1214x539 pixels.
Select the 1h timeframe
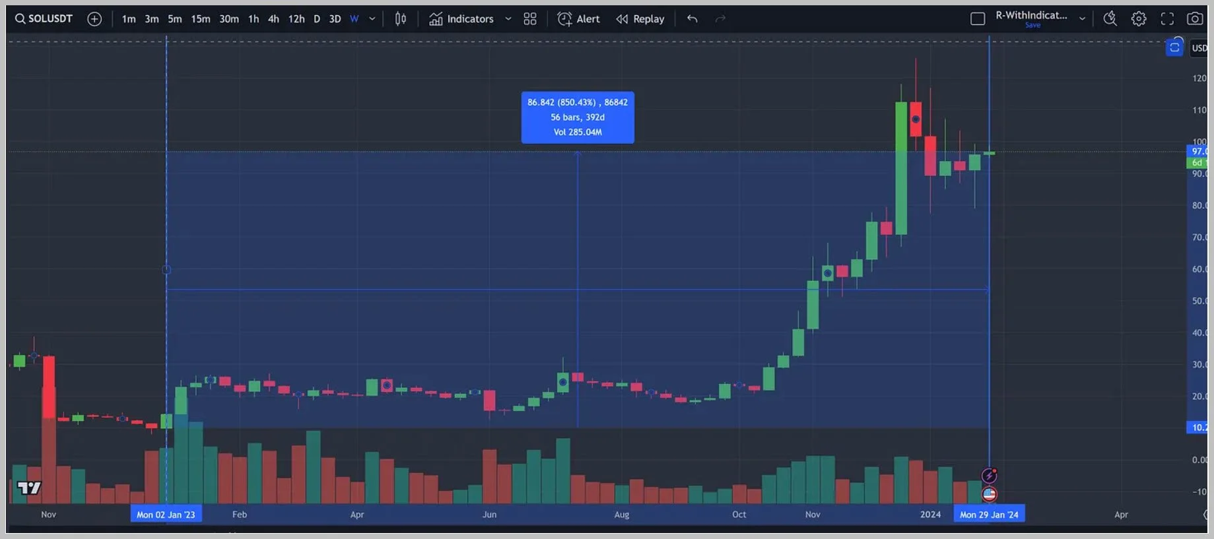pyautogui.click(x=253, y=19)
